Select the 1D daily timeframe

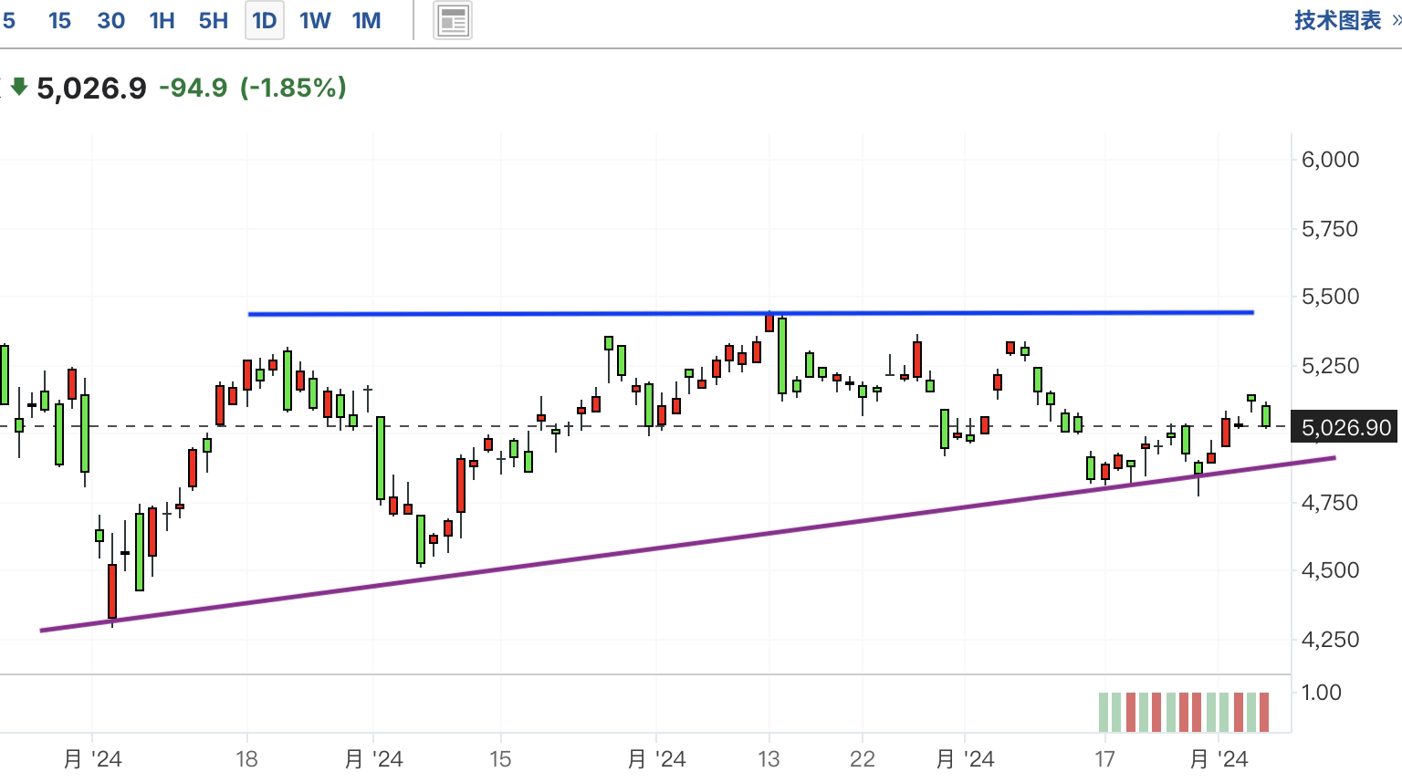pyautogui.click(x=265, y=20)
